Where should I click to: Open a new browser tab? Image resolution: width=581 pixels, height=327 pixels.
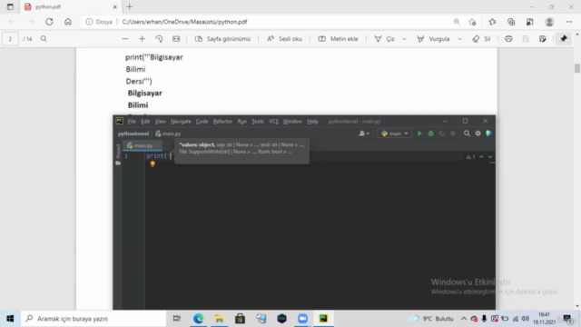tap(129, 6)
